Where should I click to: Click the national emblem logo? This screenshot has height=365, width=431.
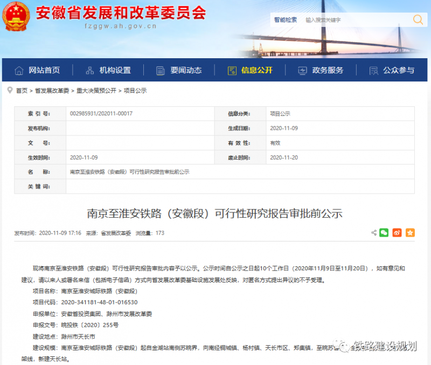(16, 18)
